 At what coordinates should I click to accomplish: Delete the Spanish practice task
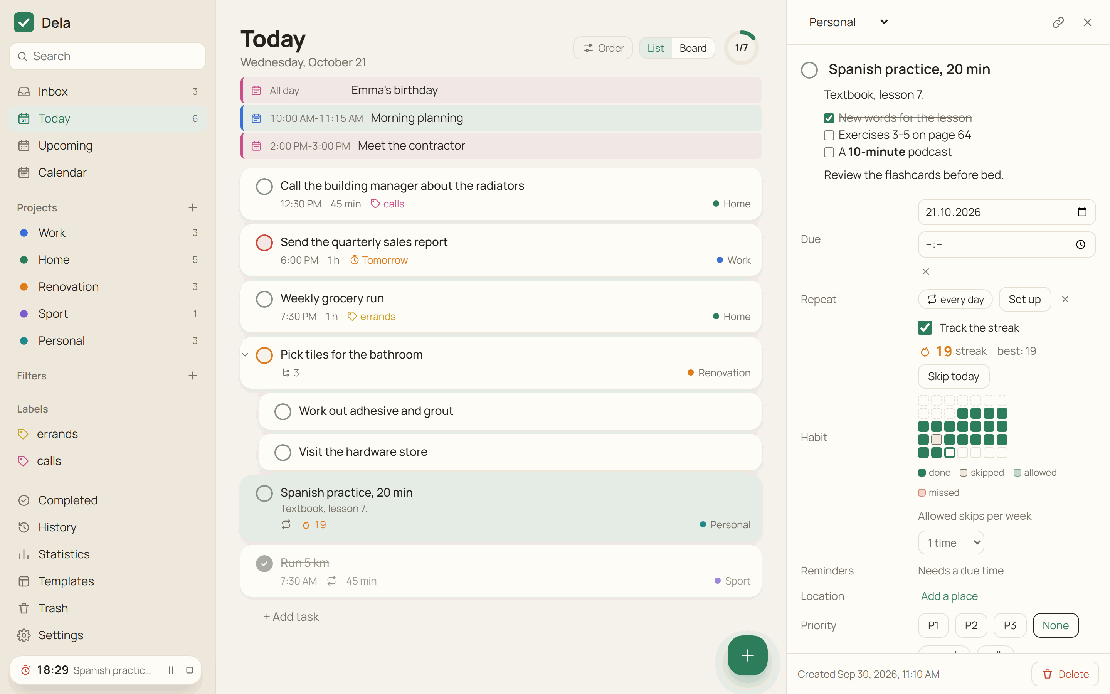[x=1065, y=674]
